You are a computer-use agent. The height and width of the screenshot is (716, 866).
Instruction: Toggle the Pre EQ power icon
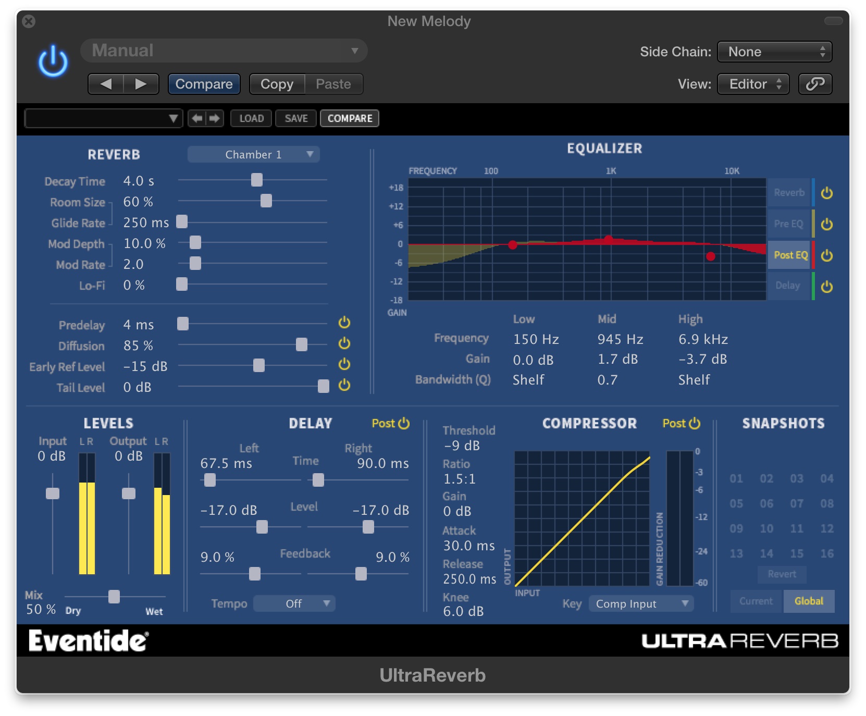tap(827, 224)
